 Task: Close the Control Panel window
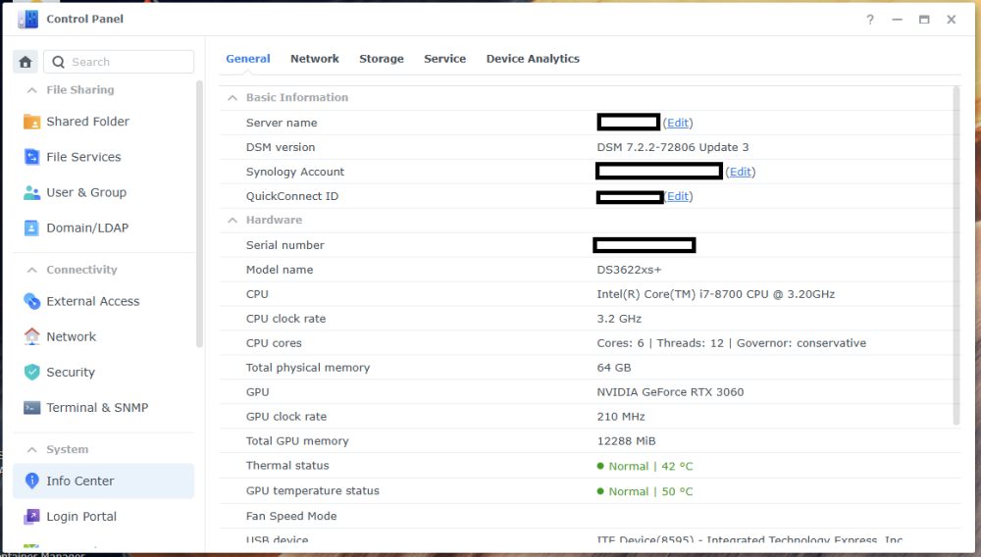[x=951, y=20]
